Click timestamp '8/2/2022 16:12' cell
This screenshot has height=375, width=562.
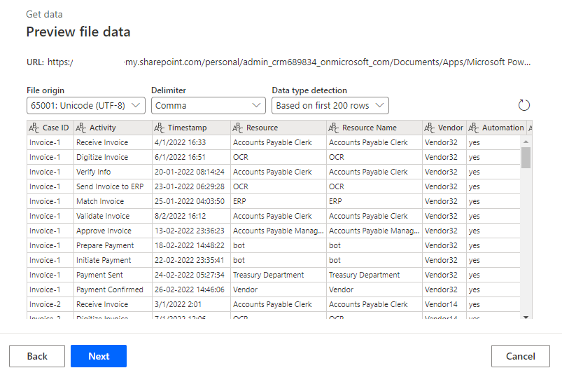coord(191,216)
